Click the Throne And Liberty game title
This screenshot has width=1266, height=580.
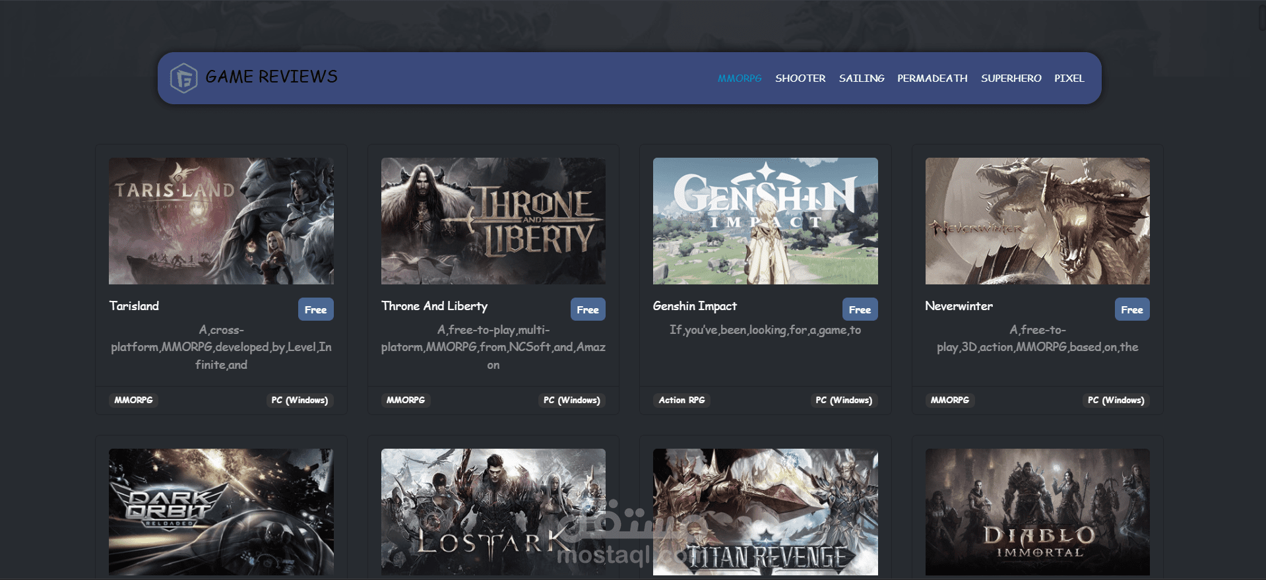coord(434,306)
